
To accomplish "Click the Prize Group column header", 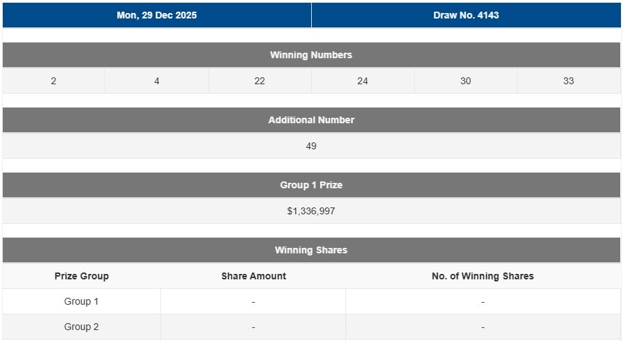I will pyautogui.click(x=82, y=276).
